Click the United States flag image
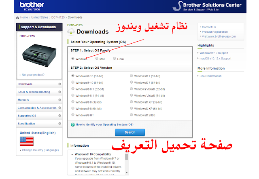Image resolution: width=259 pixels, height=179 pixels. tap(27, 141)
